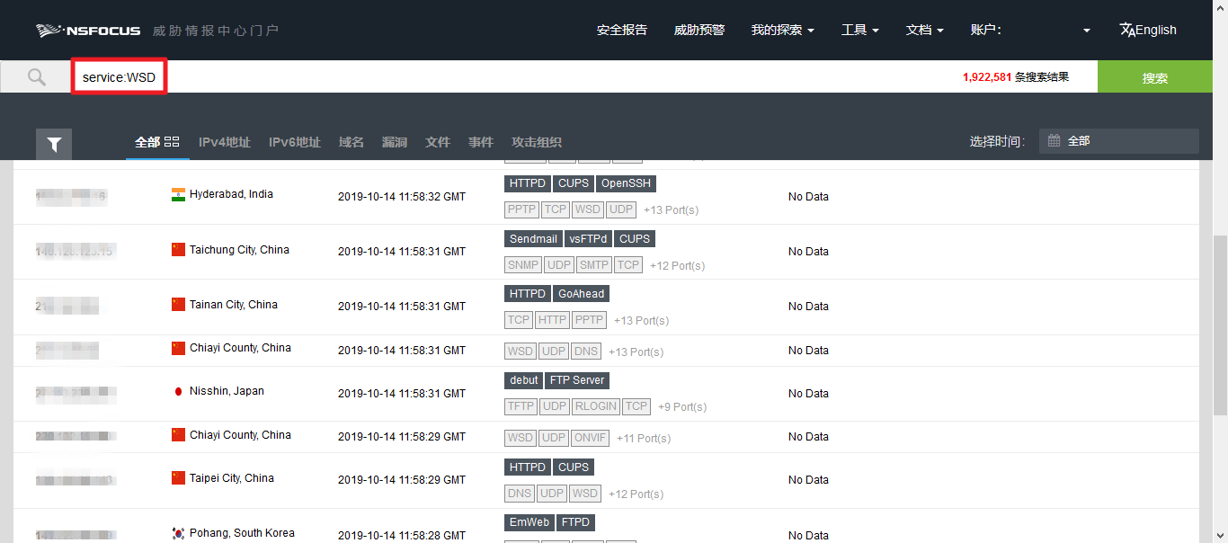Click the magnifier search icon

tap(36, 77)
